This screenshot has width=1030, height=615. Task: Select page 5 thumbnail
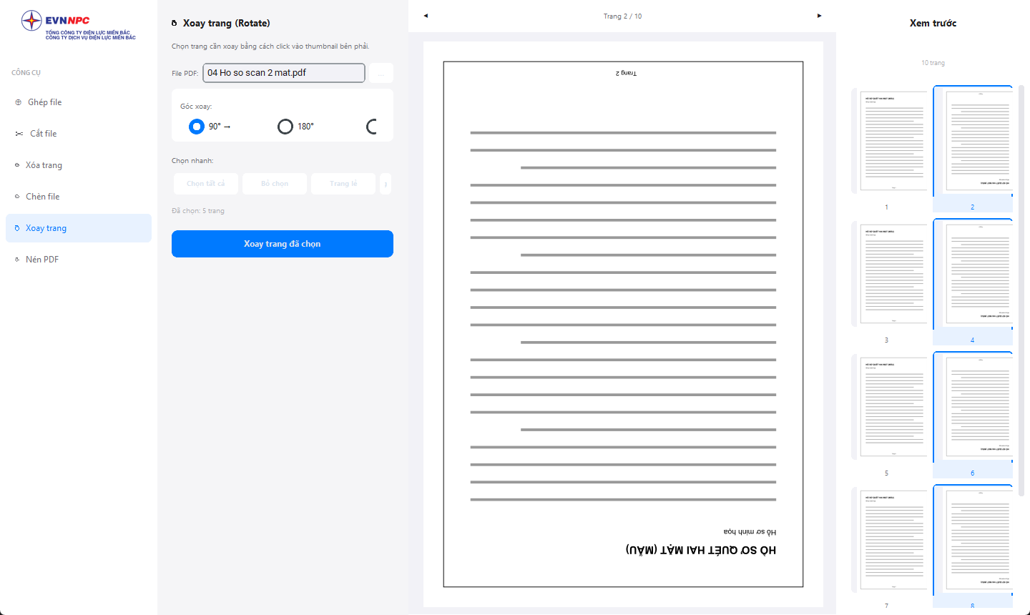pos(890,408)
